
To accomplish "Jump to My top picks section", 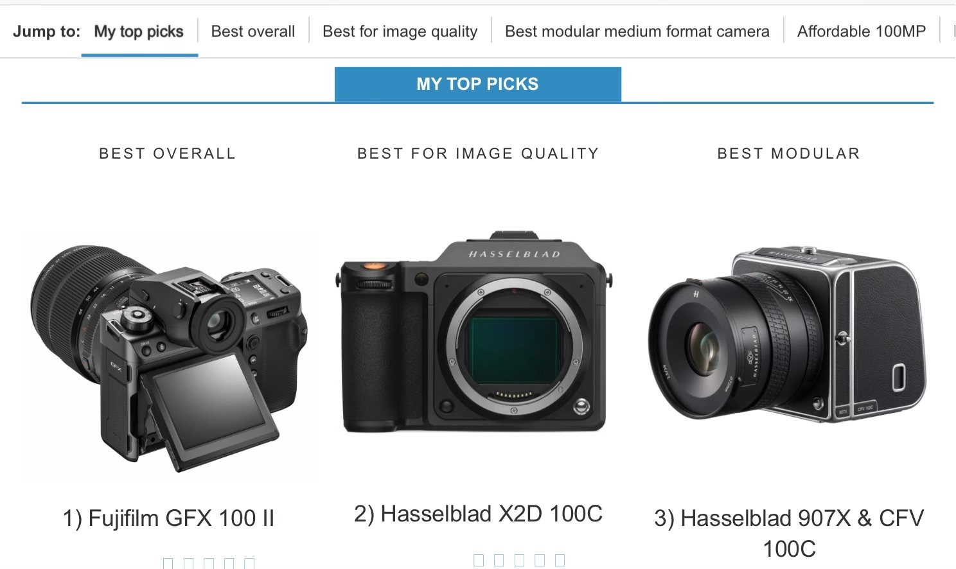I will 139,31.
